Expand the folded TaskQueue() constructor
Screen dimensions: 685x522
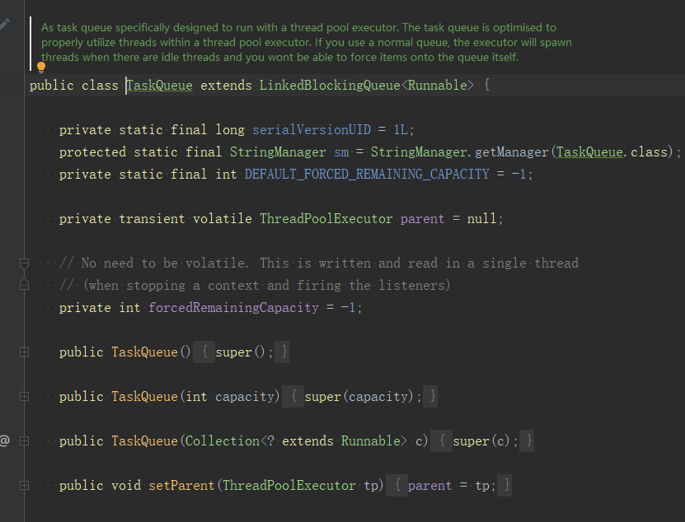(x=25, y=352)
